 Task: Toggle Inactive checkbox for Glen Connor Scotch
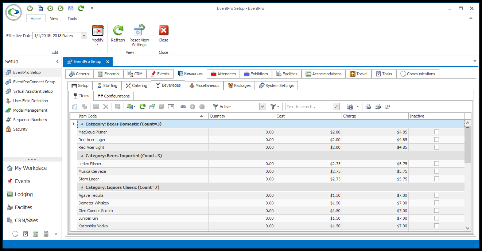(436, 211)
